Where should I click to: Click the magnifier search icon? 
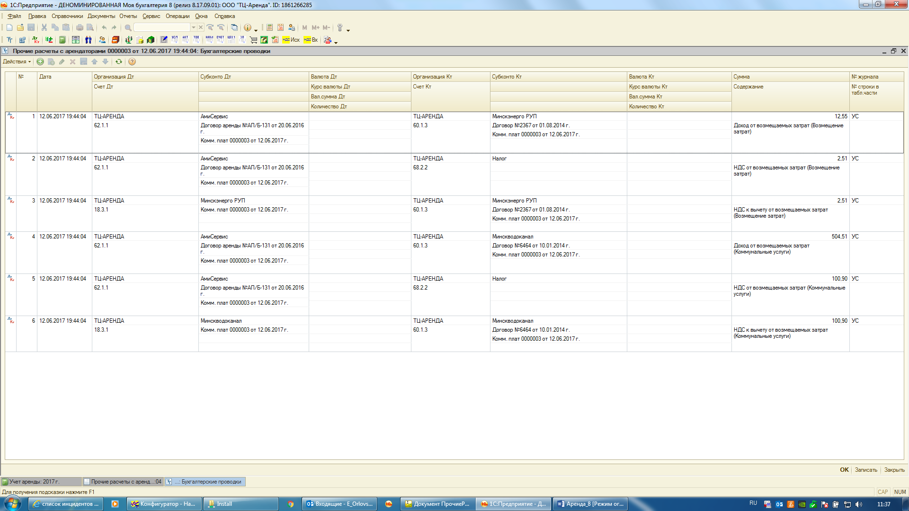pyautogui.click(x=128, y=27)
